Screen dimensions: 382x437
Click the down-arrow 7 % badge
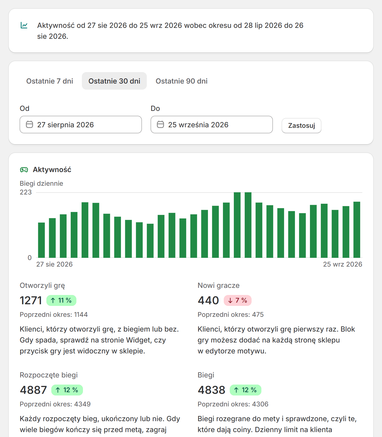238,300
